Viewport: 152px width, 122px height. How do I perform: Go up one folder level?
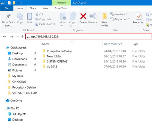22,37
